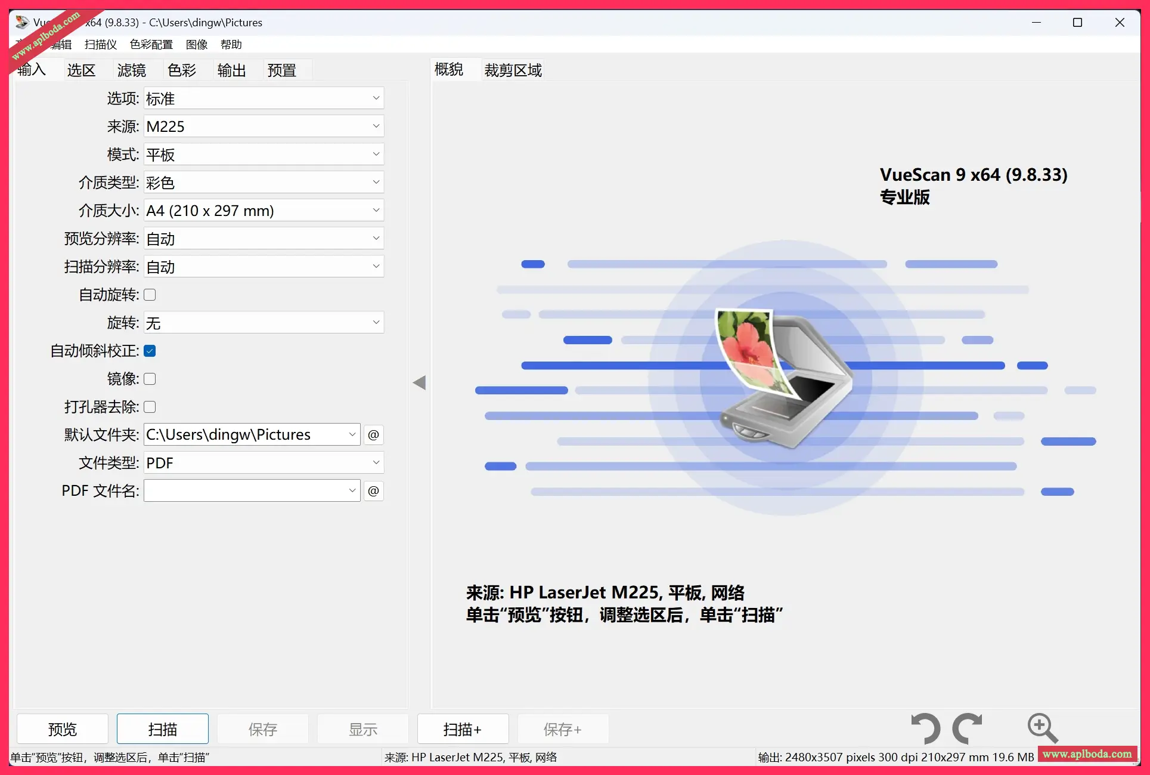Click the @ button next to 默认文件夹
The image size is (1150, 775).
(373, 434)
